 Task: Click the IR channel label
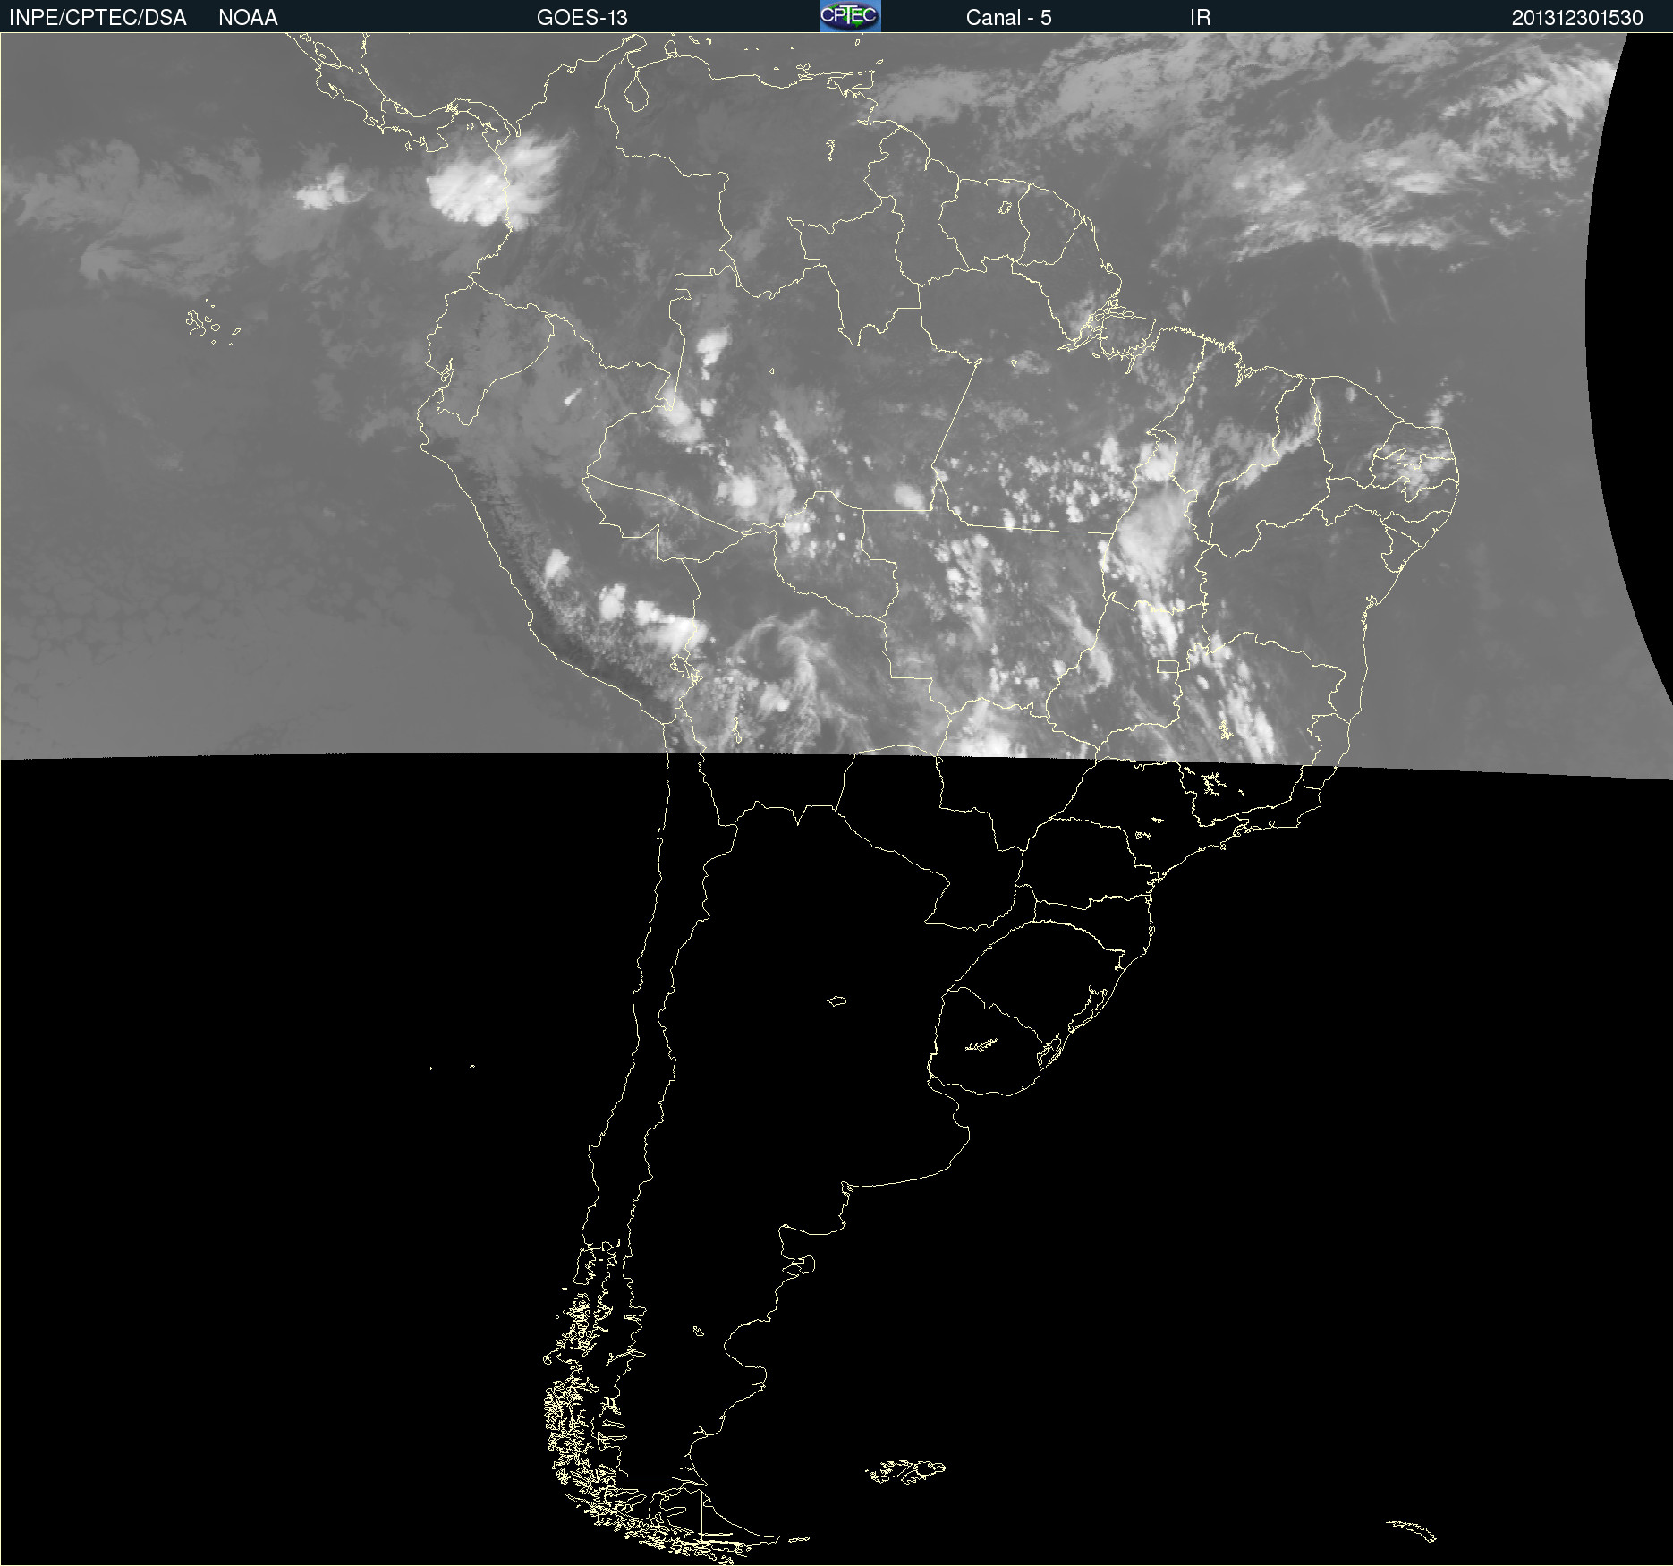(x=1200, y=18)
